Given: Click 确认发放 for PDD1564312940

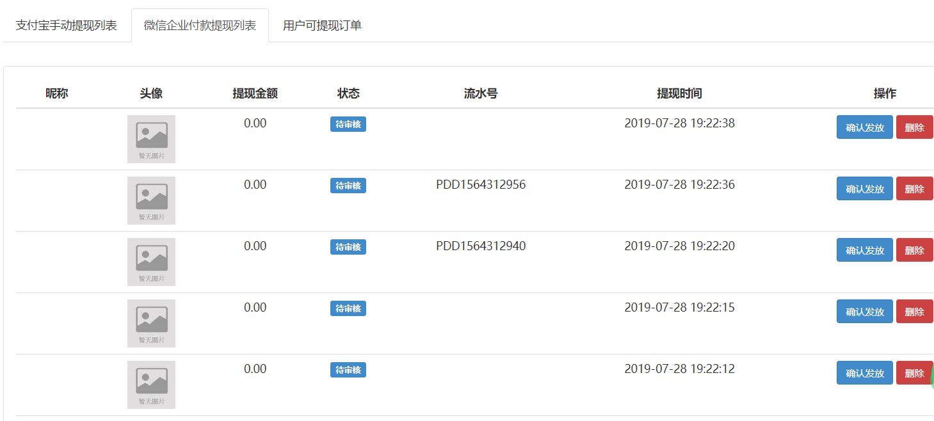Looking at the screenshot, I should (x=864, y=250).
